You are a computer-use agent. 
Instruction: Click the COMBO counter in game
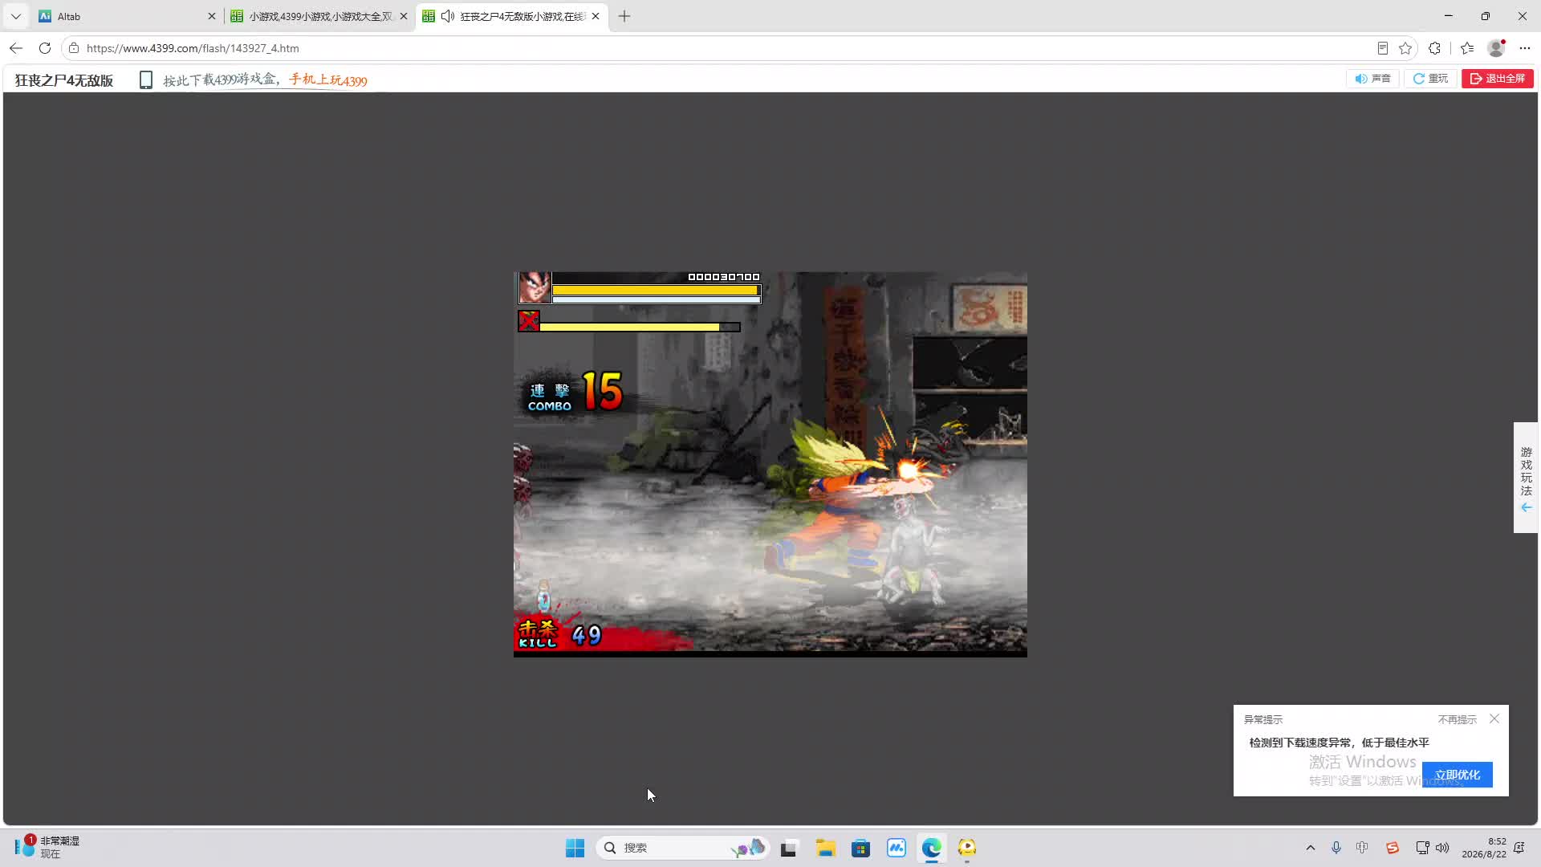pos(575,393)
